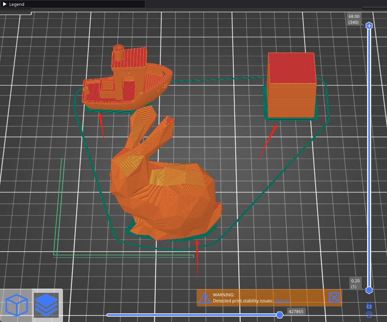Open the [More] link in the warning banner
The width and height of the screenshot is (387, 322).
(x=283, y=301)
